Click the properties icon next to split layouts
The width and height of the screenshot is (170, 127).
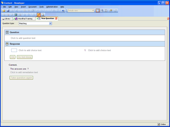pyautogui.click(x=110, y=11)
